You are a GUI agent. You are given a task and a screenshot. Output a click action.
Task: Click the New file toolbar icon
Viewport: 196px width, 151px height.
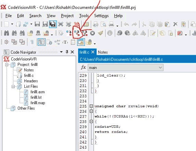6,24
